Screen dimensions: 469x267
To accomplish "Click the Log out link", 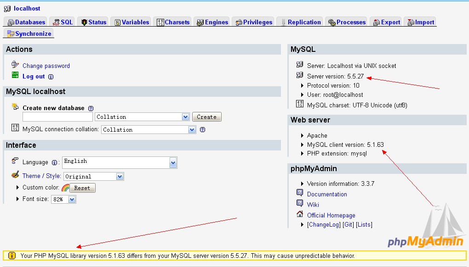I will (34, 76).
